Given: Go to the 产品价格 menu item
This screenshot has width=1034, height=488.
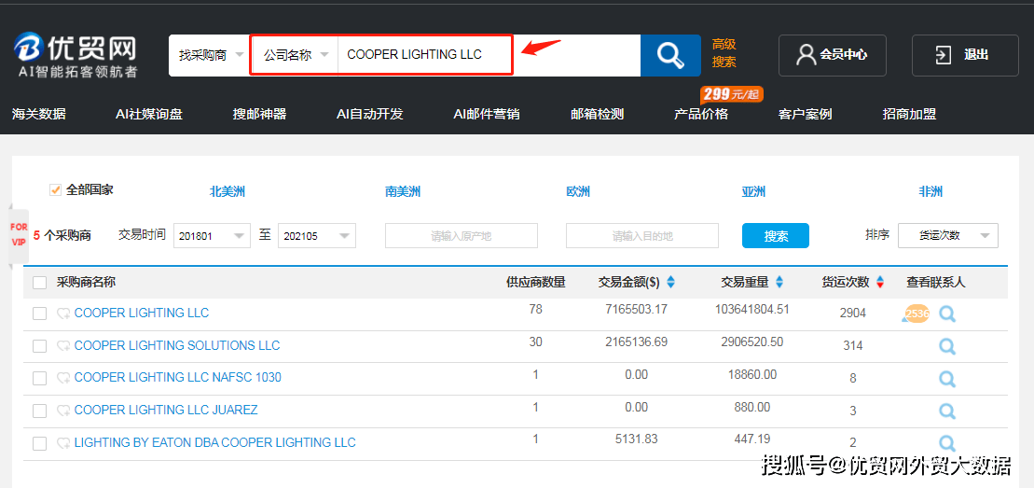Looking at the screenshot, I should [x=701, y=114].
